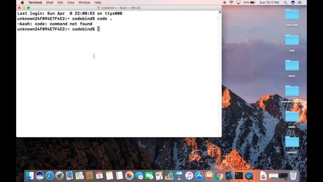Open the View menu
The width and height of the screenshot is (323, 182).
(71, 3)
